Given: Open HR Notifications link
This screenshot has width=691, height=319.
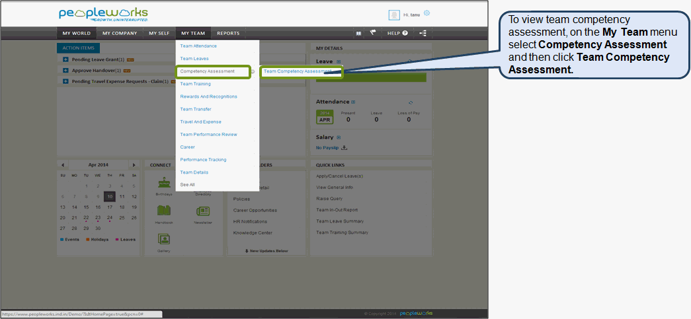Looking at the screenshot, I should [x=250, y=221].
